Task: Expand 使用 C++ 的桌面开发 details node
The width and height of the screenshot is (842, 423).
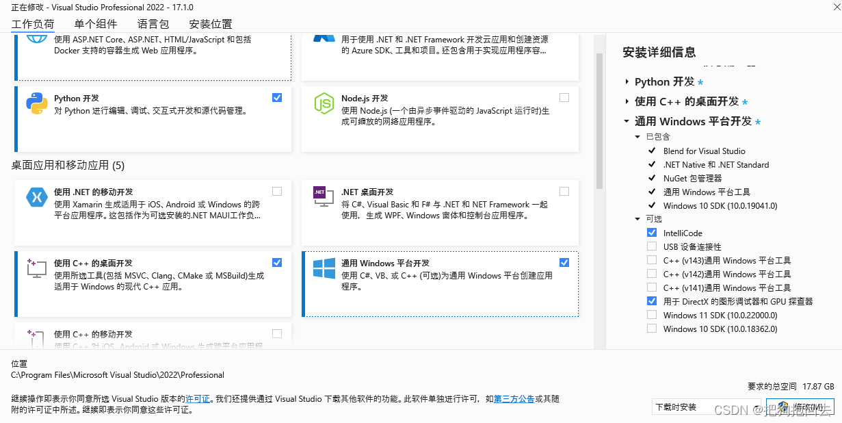Action: coord(627,101)
